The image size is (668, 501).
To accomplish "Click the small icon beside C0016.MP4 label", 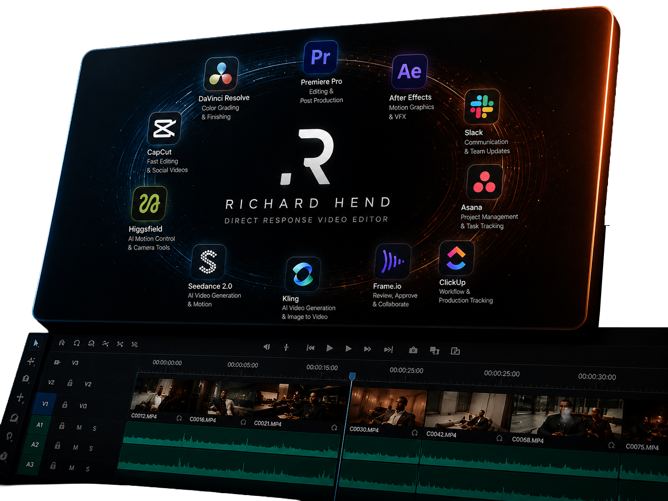I will tap(243, 422).
